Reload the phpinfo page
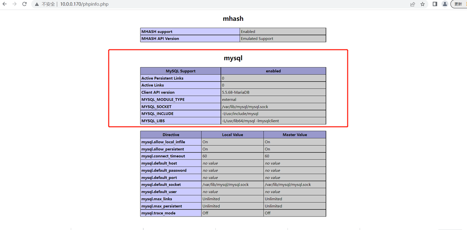The height and width of the screenshot is (230, 467). coord(24,4)
